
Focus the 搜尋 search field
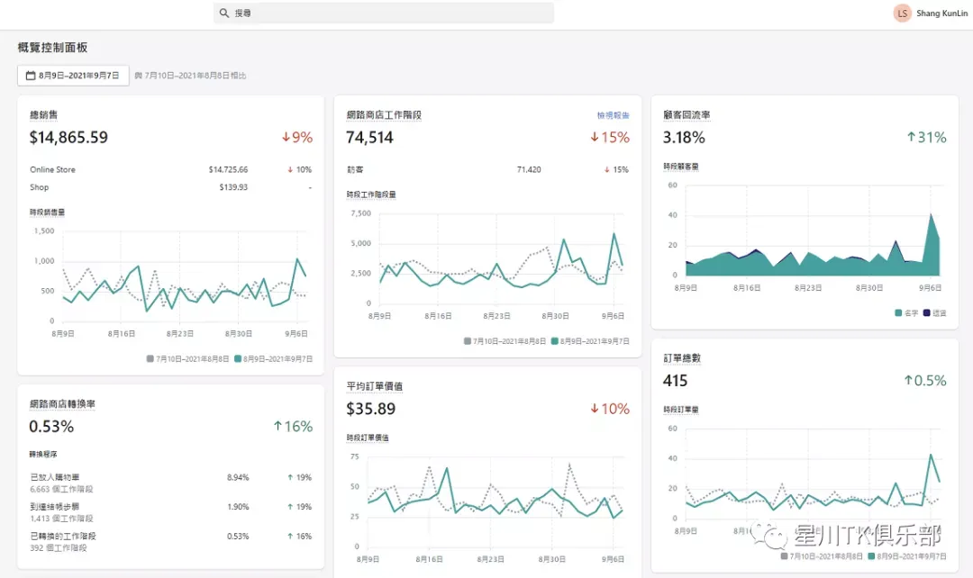pos(384,13)
